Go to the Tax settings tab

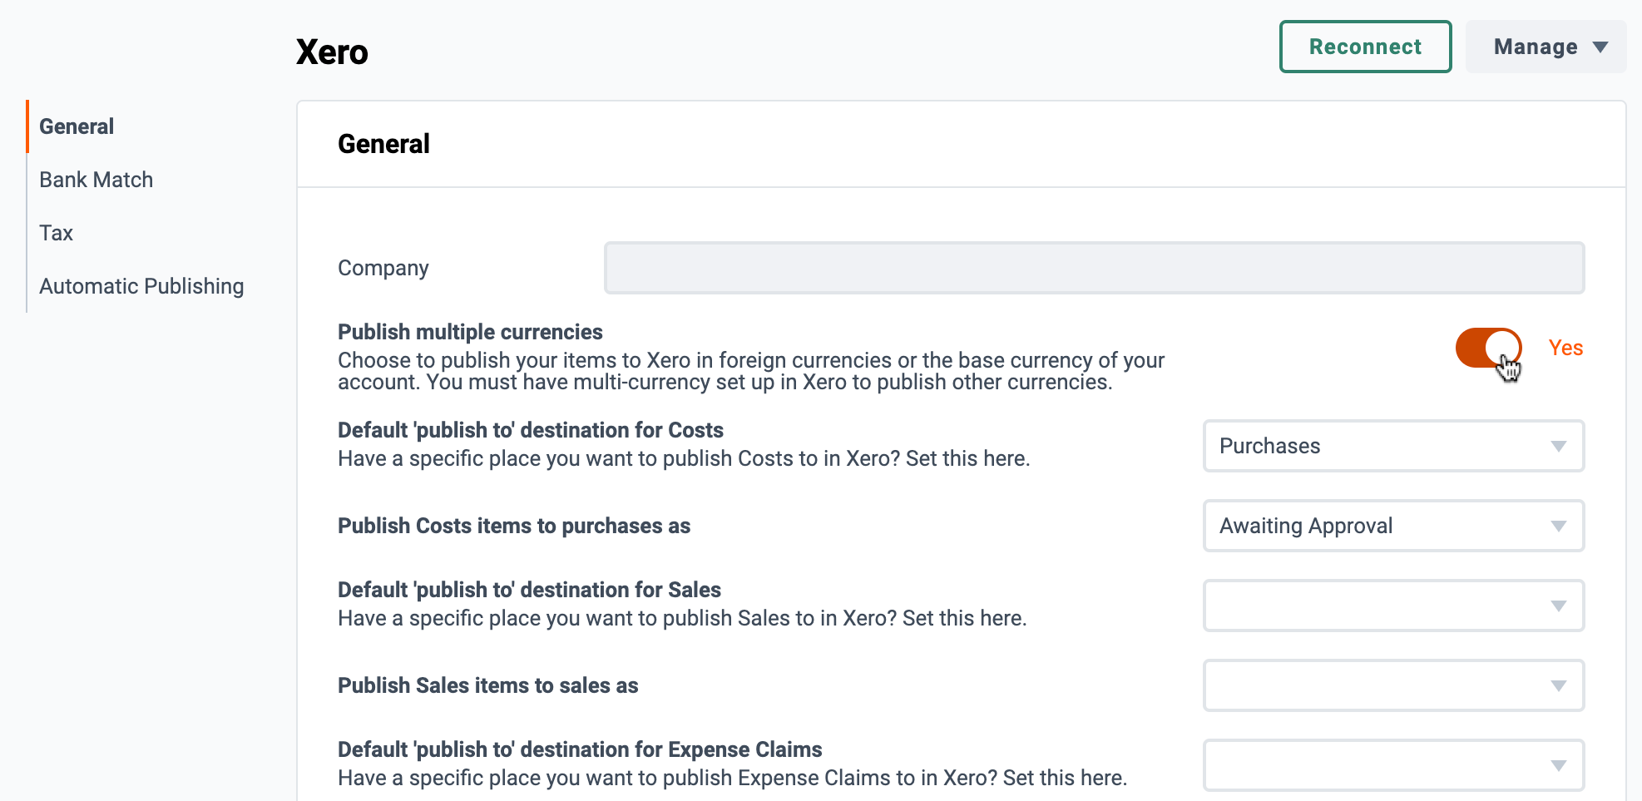56,233
